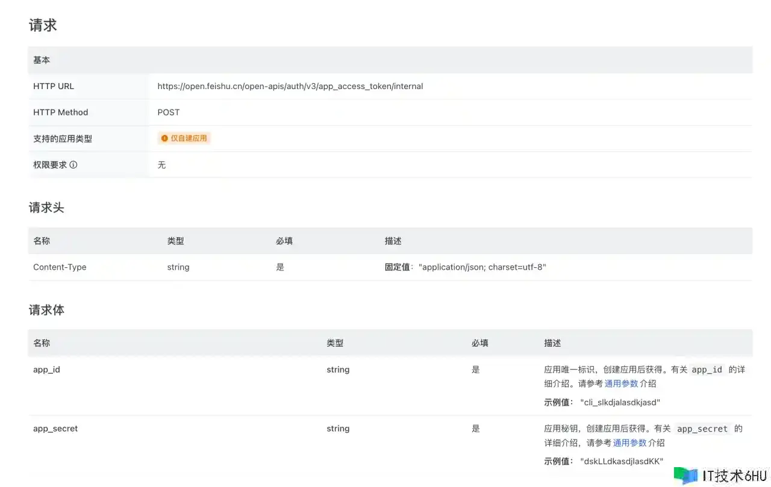Click the example value "cli_slkdjalasdkjasd"

pyautogui.click(x=620, y=402)
